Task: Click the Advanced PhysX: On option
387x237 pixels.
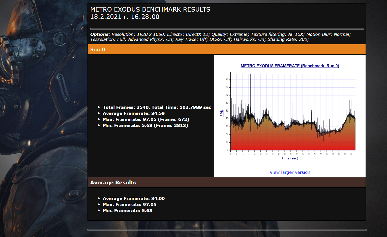Action: (151, 39)
